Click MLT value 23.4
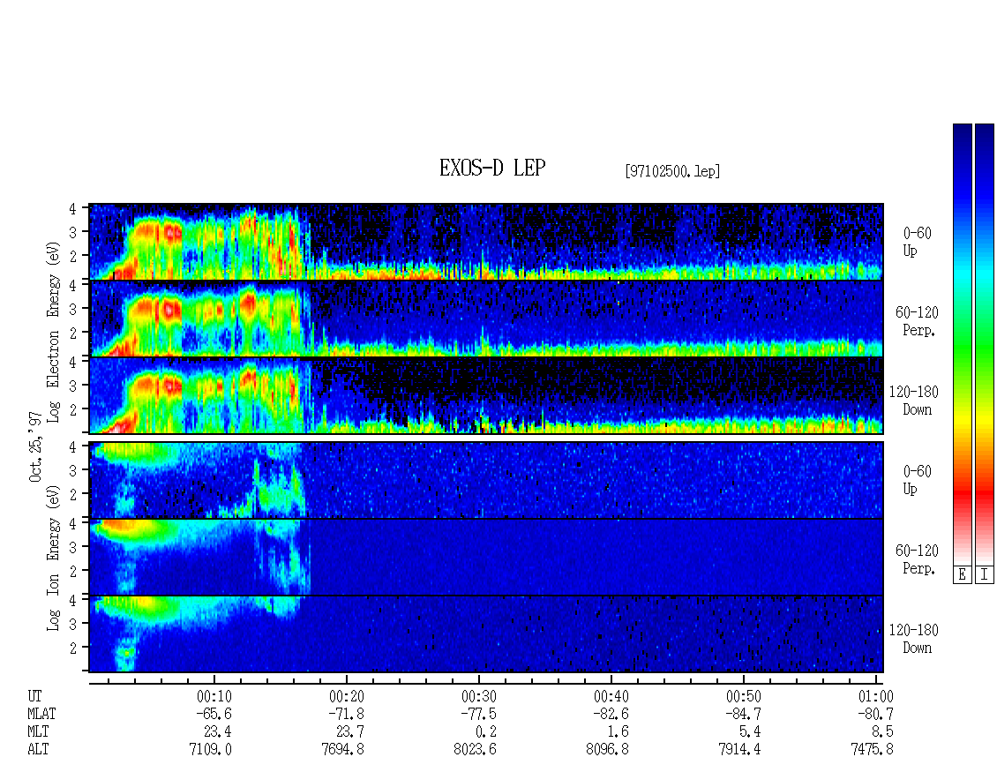The width and height of the screenshot is (997, 772). click(218, 732)
